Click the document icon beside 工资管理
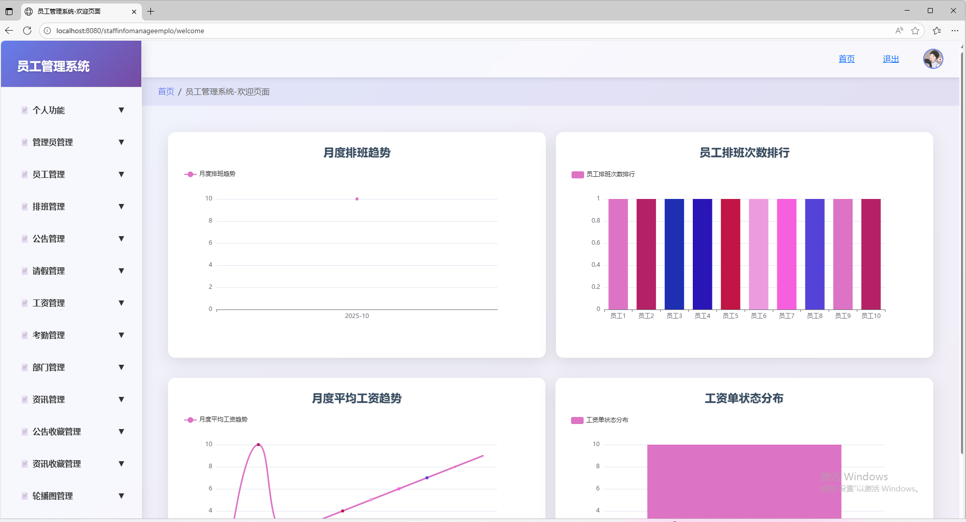966x522 pixels. [x=25, y=303]
